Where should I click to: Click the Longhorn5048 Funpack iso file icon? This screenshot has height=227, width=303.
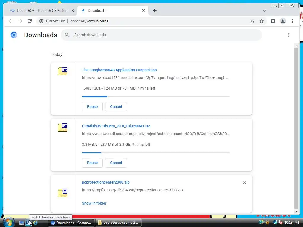point(63,71)
